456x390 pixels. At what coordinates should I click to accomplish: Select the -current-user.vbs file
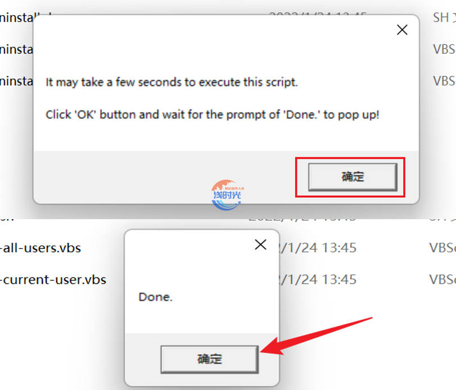coord(53,279)
